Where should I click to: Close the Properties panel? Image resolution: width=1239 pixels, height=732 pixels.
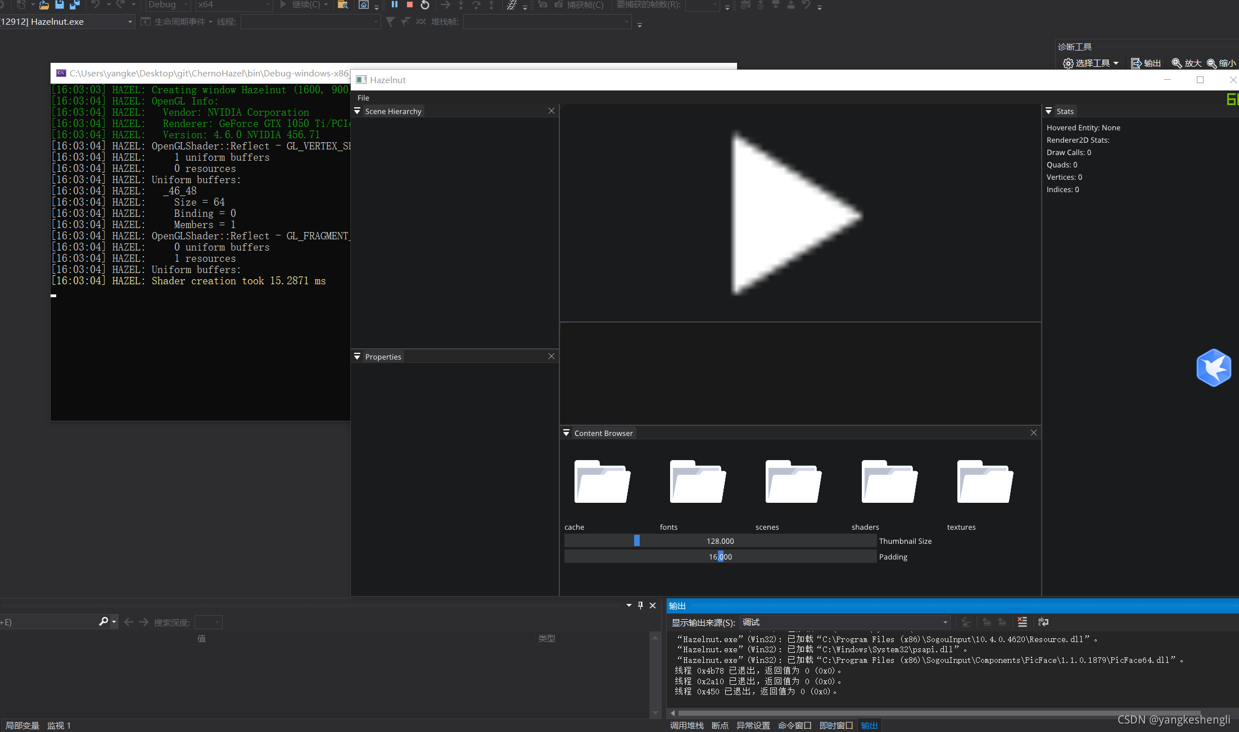pos(551,357)
